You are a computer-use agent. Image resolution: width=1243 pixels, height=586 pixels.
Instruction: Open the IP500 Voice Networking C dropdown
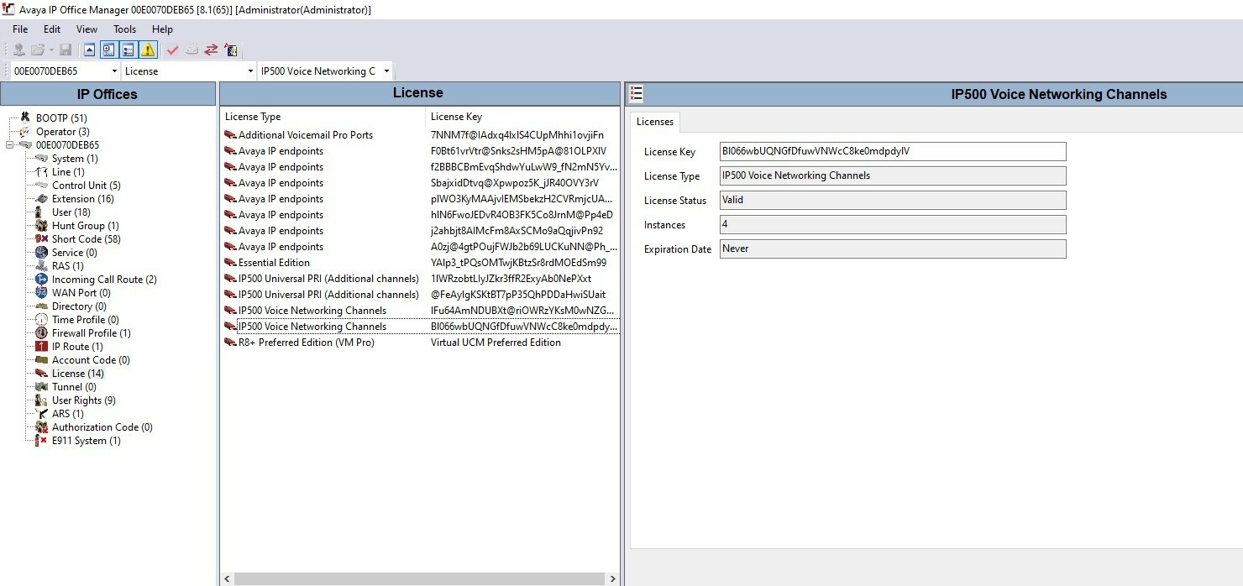tap(386, 71)
